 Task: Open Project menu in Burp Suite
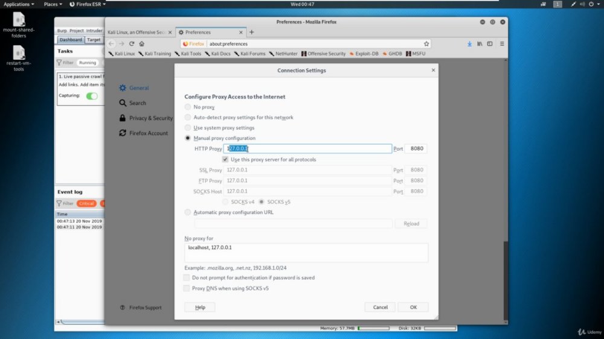pos(76,30)
